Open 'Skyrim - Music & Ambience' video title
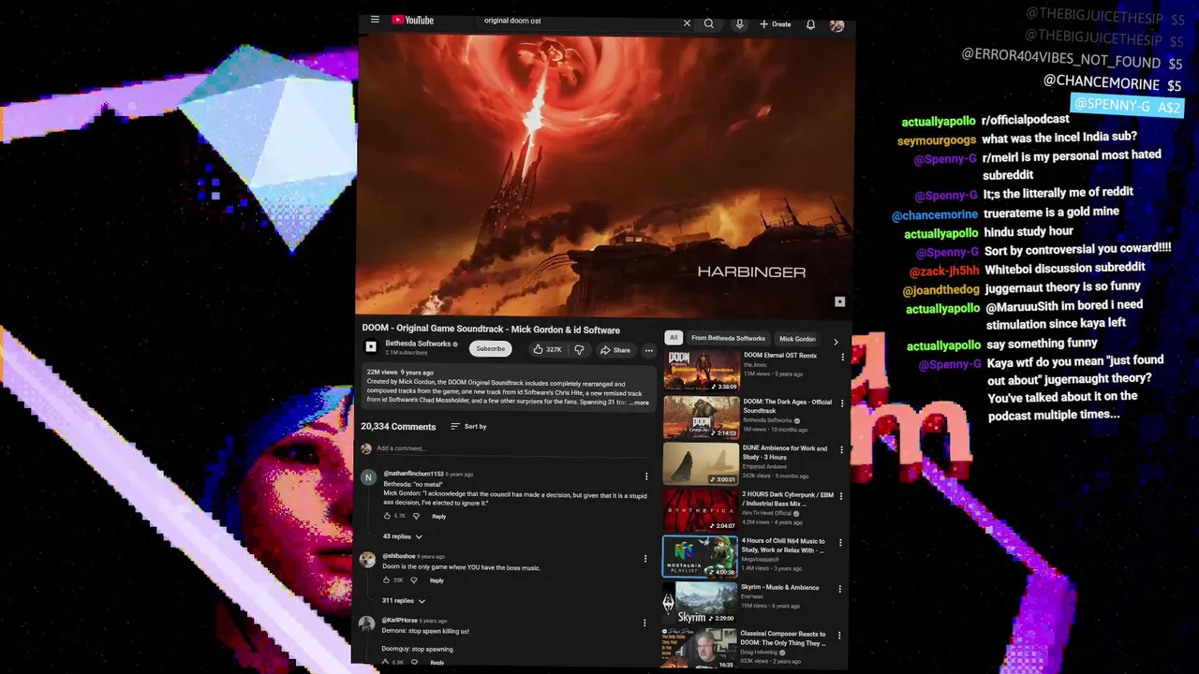 pos(779,588)
